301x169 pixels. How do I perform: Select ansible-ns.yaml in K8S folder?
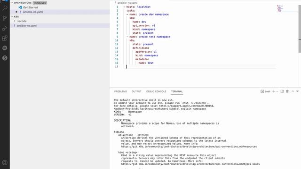coord(26,26)
